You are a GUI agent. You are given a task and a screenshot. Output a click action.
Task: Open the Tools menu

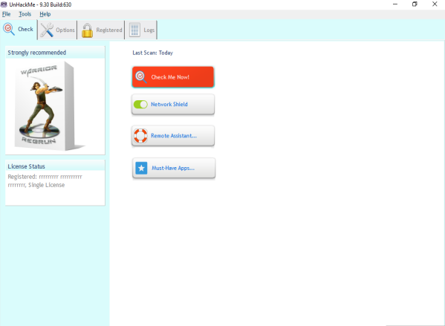(25, 14)
